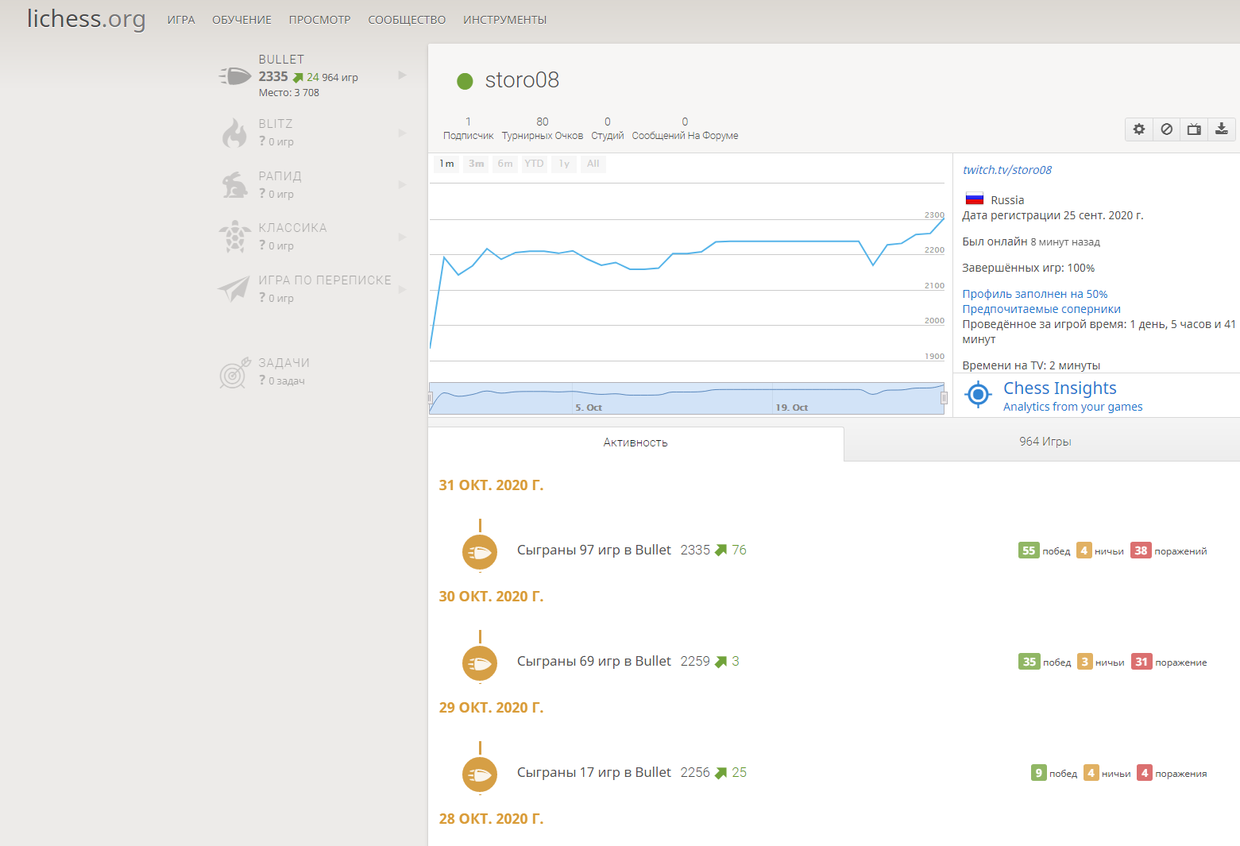Switch to the 964 Игры tab
The width and height of the screenshot is (1240, 846).
(1045, 442)
